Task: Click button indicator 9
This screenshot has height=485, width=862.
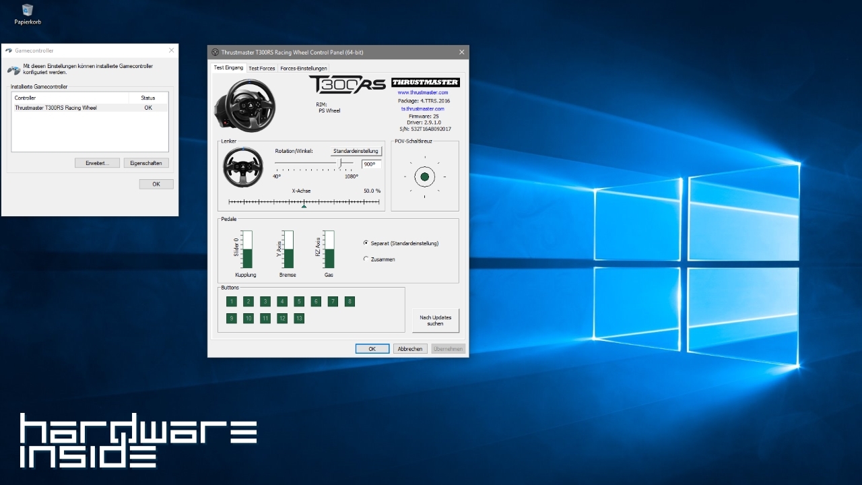Action: point(232,318)
